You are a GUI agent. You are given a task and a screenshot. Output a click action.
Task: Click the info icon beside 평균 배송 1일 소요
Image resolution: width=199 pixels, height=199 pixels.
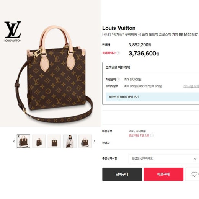pyautogui.click(x=152, y=135)
